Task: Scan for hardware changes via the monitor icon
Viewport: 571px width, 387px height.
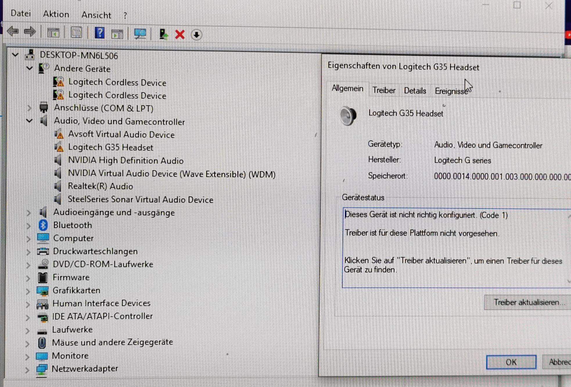Action: pyautogui.click(x=140, y=34)
